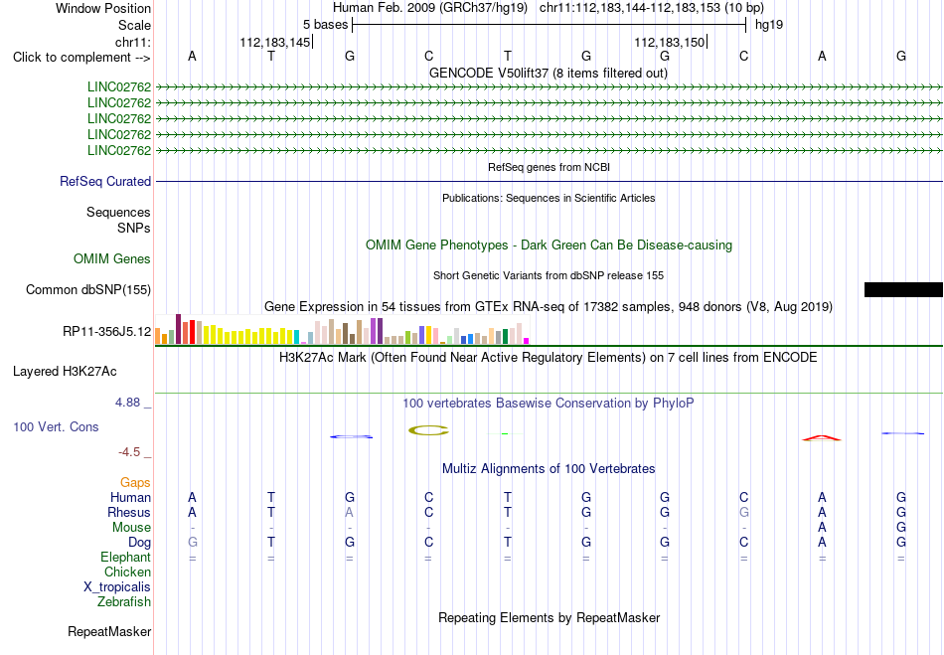
Task: Click the 'Human Feb. 2009 (GRCh37/hg19)' text
Action: click(x=430, y=8)
